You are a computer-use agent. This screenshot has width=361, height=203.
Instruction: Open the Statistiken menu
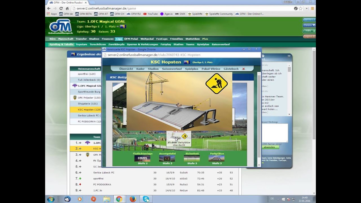(x=193, y=39)
